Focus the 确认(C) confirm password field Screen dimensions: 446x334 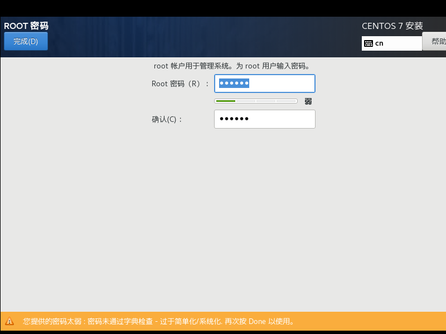pyautogui.click(x=264, y=119)
